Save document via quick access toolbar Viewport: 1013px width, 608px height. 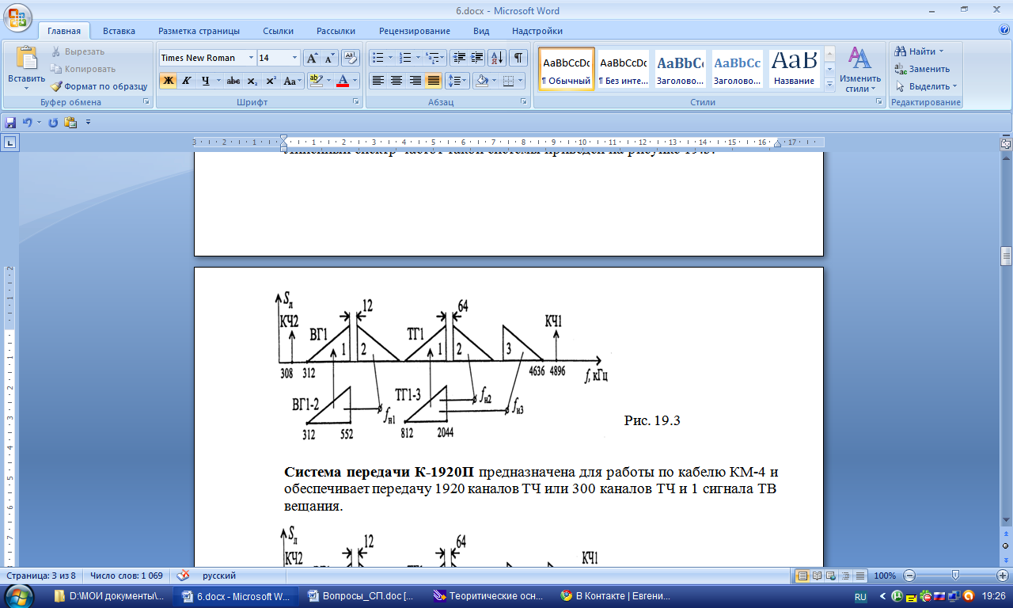(11, 122)
